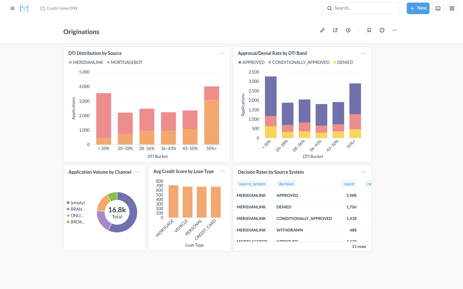This screenshot has width=463, height=289.
Task: Sort by decision column header
Action: (286, 184)
